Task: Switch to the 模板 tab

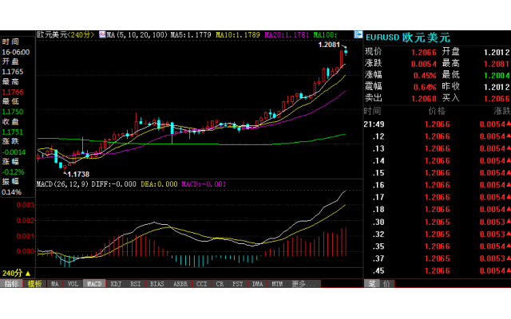Action: click(34, 283)
